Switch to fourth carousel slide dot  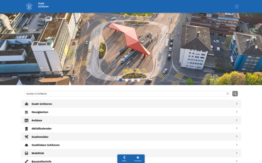(139, 80)
